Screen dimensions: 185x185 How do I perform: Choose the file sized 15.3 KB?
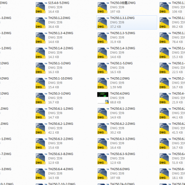[x=172, y=53]
